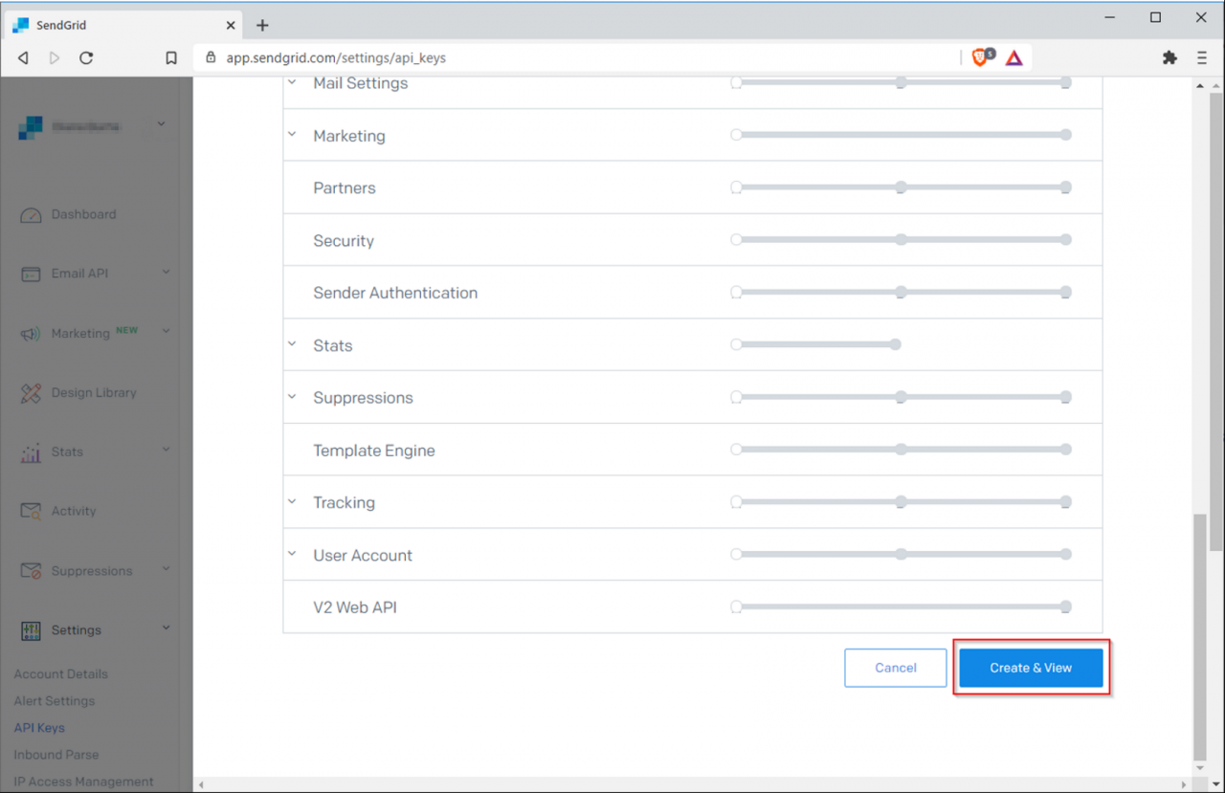
Task: Open the browser extensions puzzle icon
Action: click(x=1169, y=57)
